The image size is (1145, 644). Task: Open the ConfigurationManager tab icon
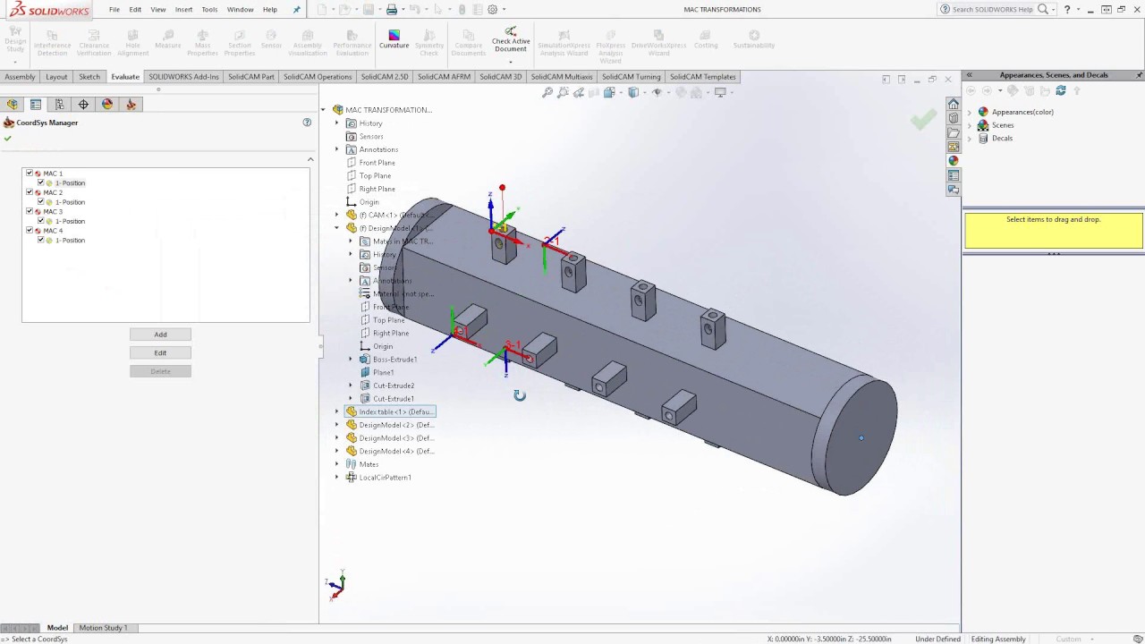[60, 104]
